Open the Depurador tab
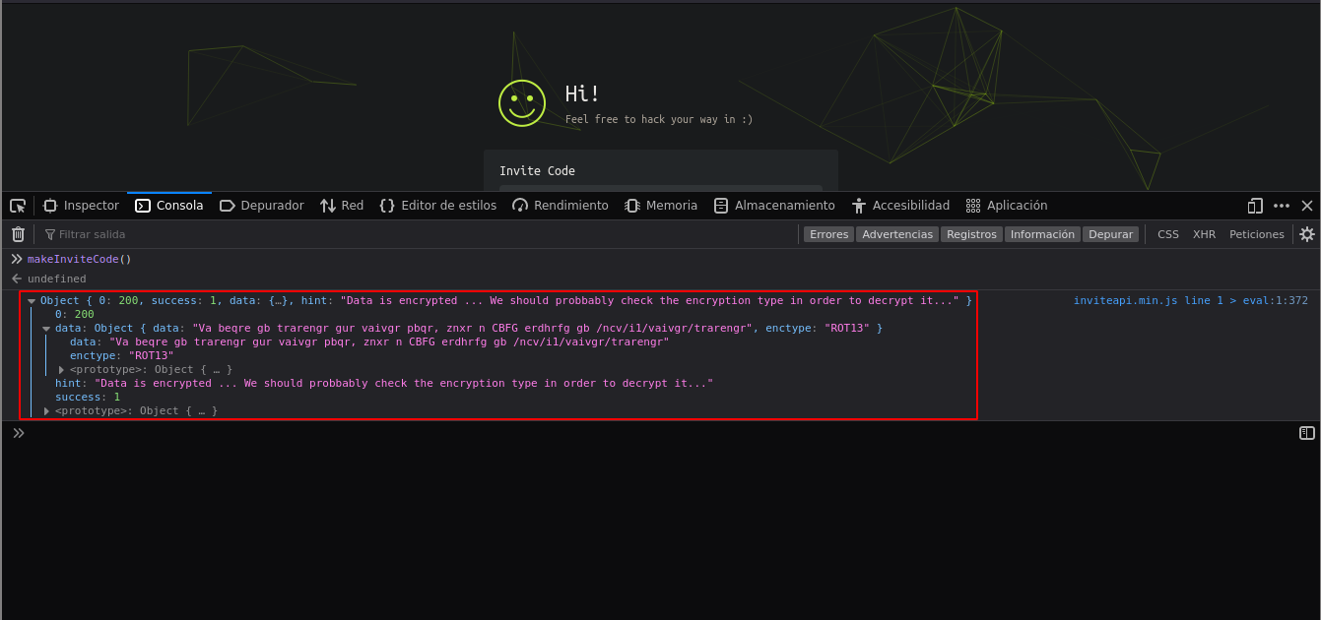This screenshot has width=1321, height=620. [262, 206]
